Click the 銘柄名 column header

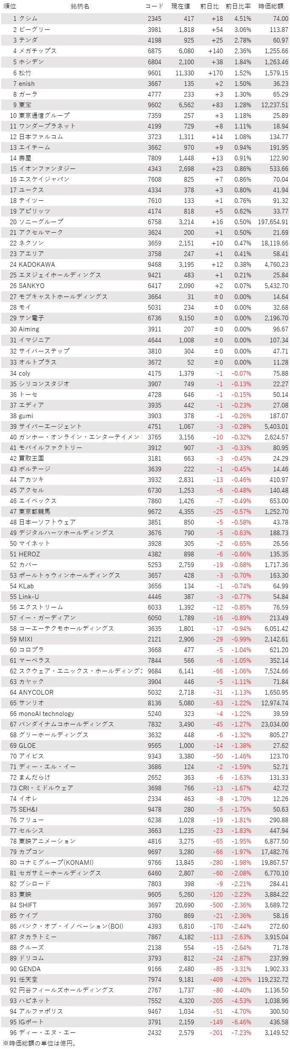(x=80, y=6)
